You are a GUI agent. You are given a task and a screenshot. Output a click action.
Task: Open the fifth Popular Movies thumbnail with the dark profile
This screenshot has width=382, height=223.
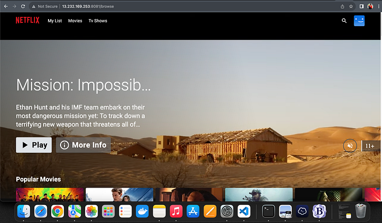(x=329, y=195)
